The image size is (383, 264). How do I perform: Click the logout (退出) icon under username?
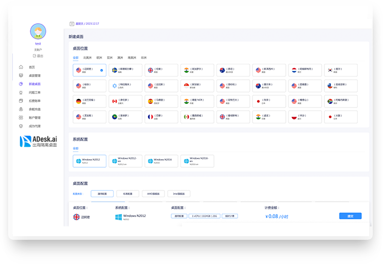(35, 56)
